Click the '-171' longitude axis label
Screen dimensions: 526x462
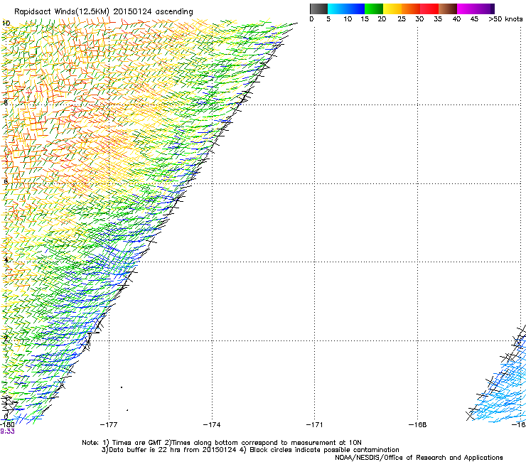click(x=315, y=425)
